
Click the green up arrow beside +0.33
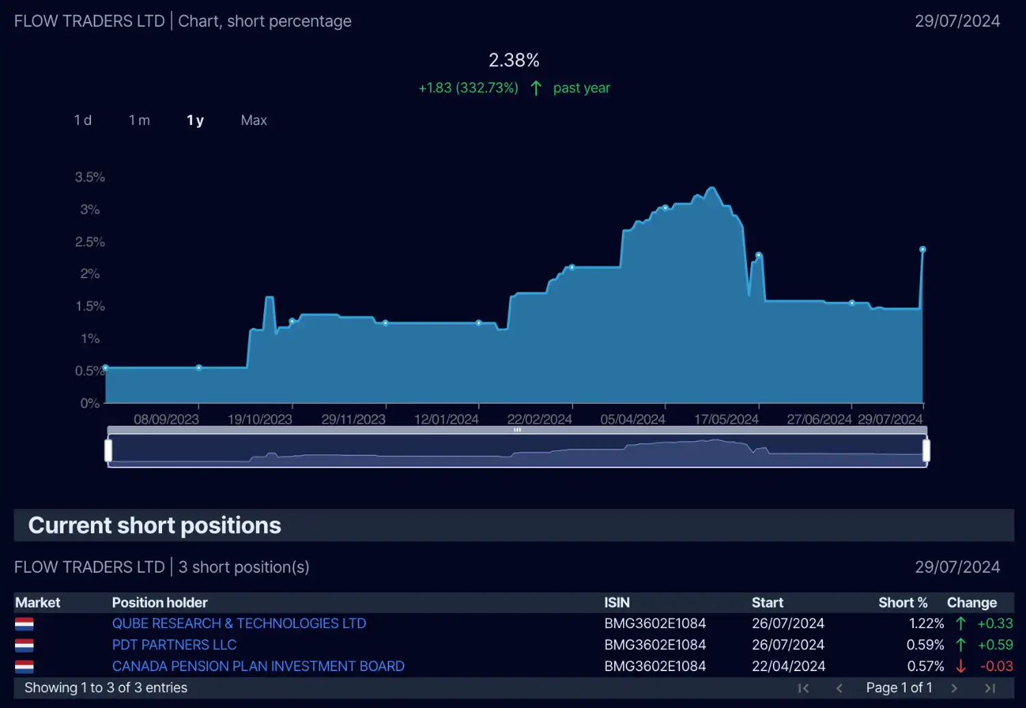tap(961, 623)
